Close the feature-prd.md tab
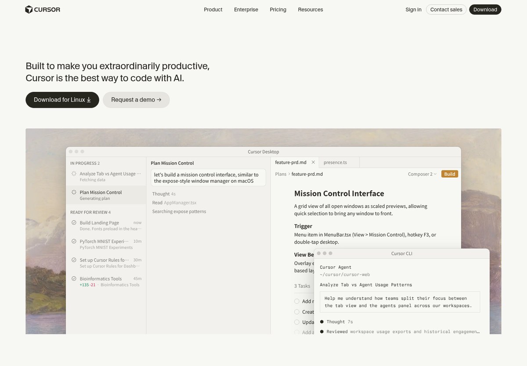Screen dimensions: 527x366 313,162
